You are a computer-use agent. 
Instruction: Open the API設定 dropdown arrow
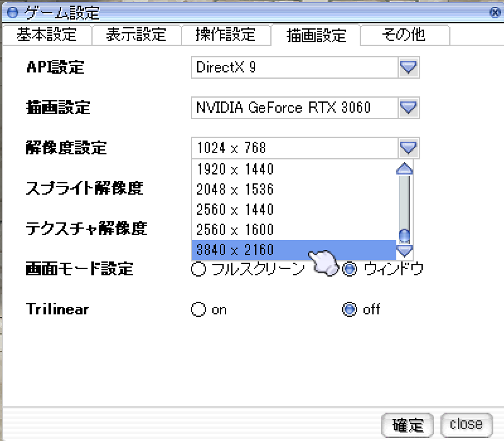409,67
